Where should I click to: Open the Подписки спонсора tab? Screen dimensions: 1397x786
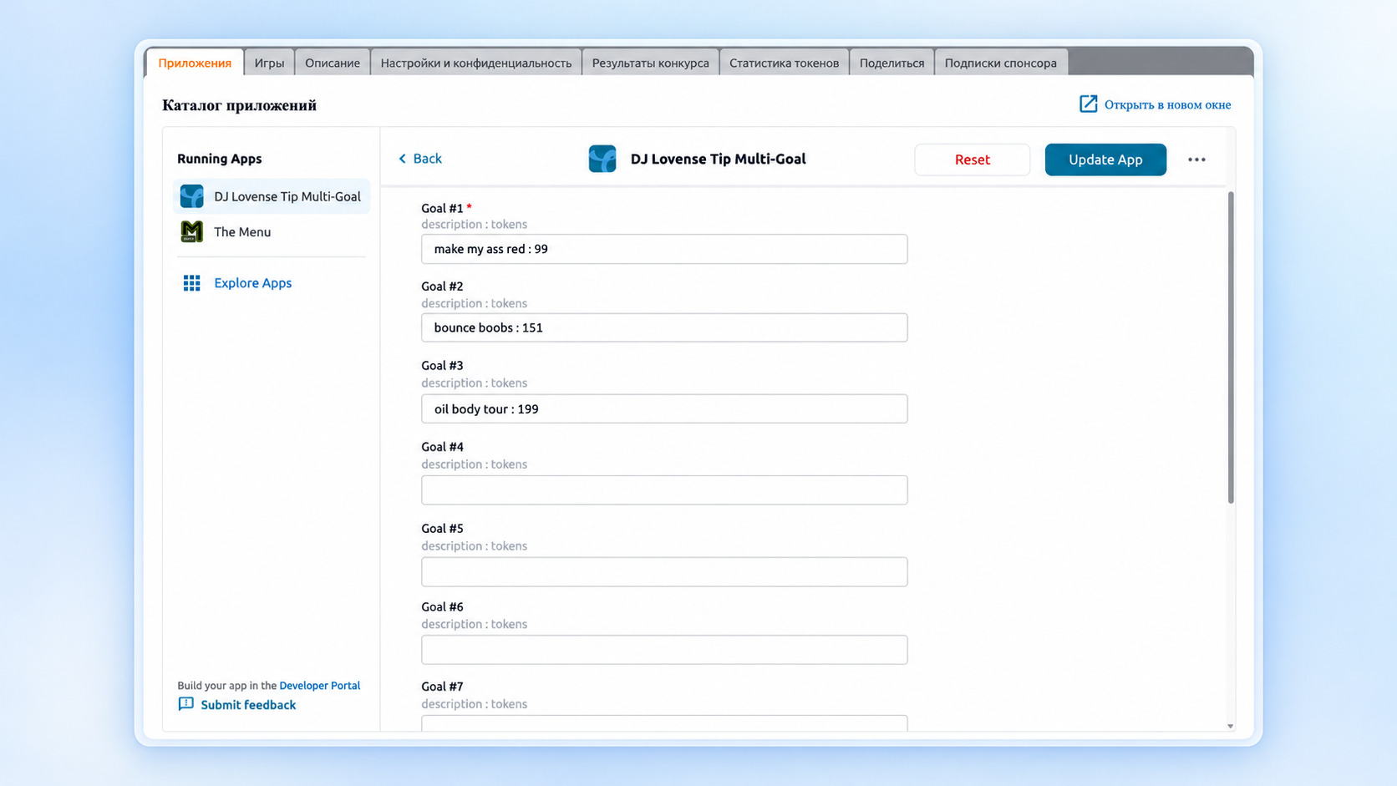(1001, 63)
